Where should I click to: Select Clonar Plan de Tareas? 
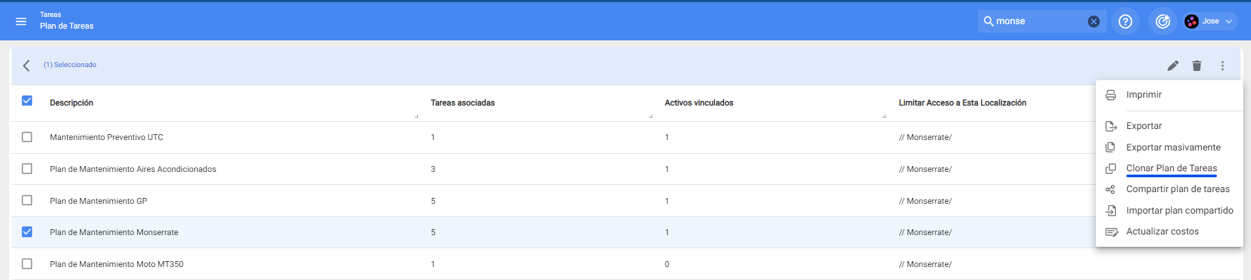click(1171, 168)
